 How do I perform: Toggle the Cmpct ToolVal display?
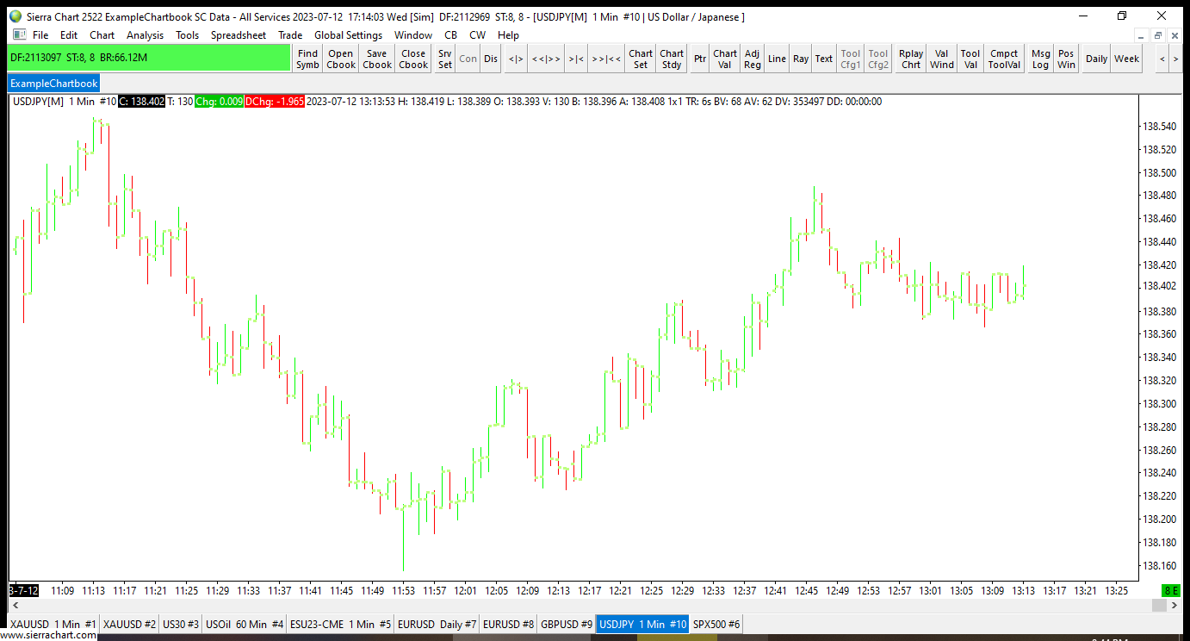1004,59
